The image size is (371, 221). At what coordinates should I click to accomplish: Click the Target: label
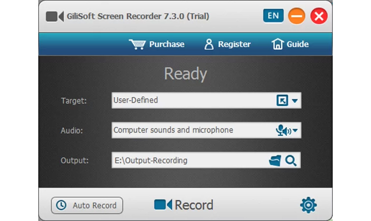(x=74, y=101)
